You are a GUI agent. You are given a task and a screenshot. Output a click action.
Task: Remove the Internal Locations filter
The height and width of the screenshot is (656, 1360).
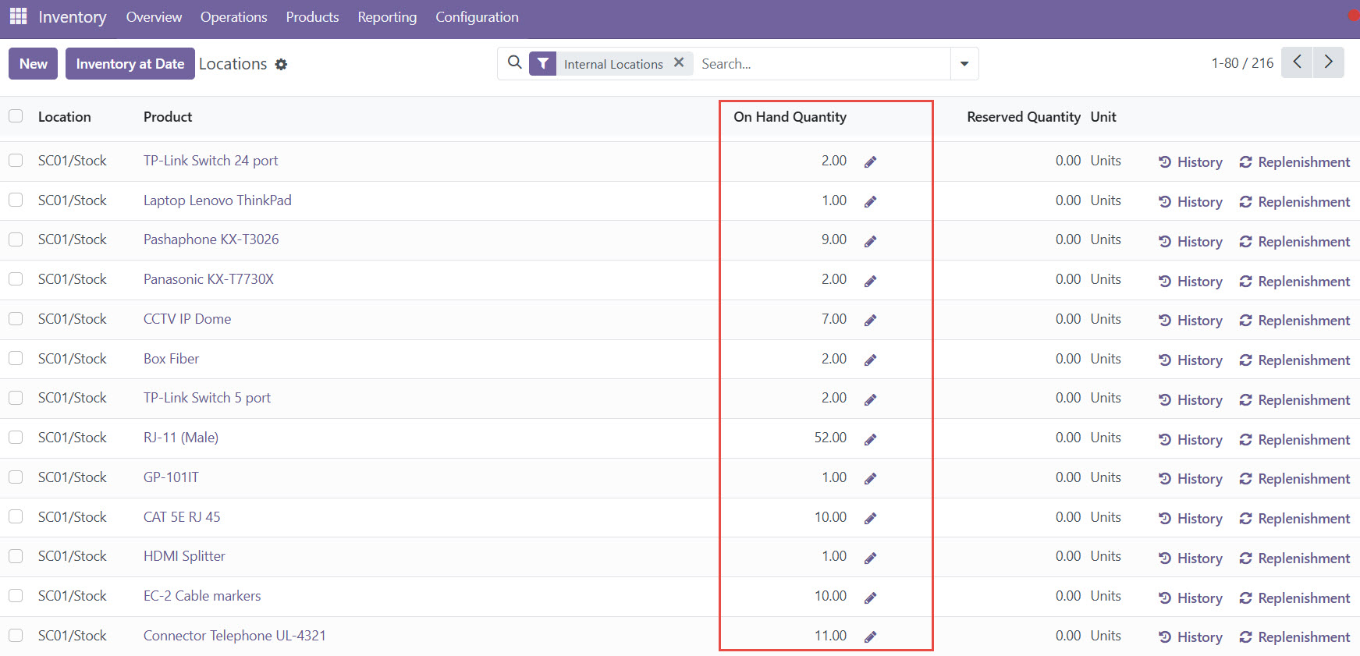pyautogui.click(x=679, y=62)
